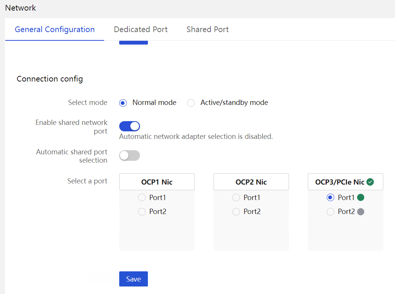The width and height of the screenshot is (395, 294).
Task: Choose Port1 under OCP1 Nic
Action: 142,197
